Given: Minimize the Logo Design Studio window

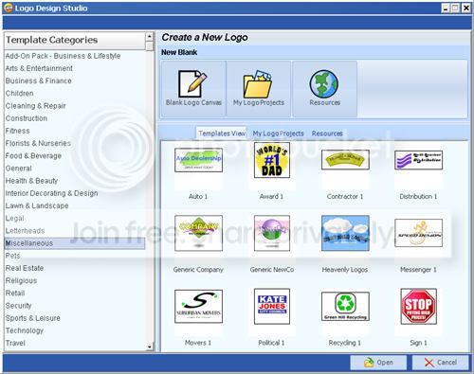Looking at the screenshot, I should point(446,8).
